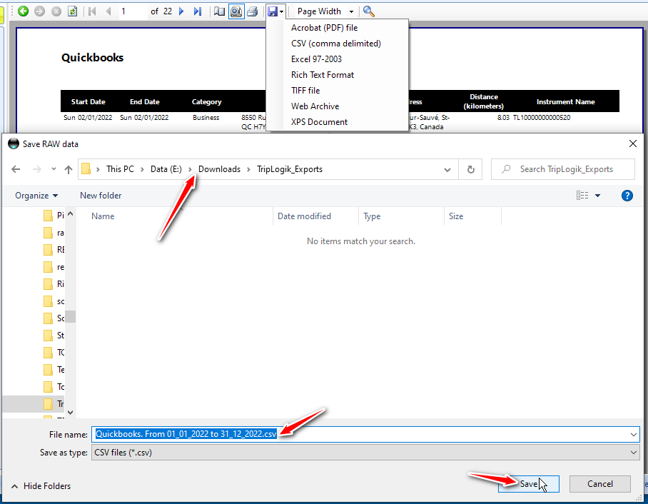Jump to last page of the report
This screenshot has width=648, height=504.
click(x=198, y=11)
